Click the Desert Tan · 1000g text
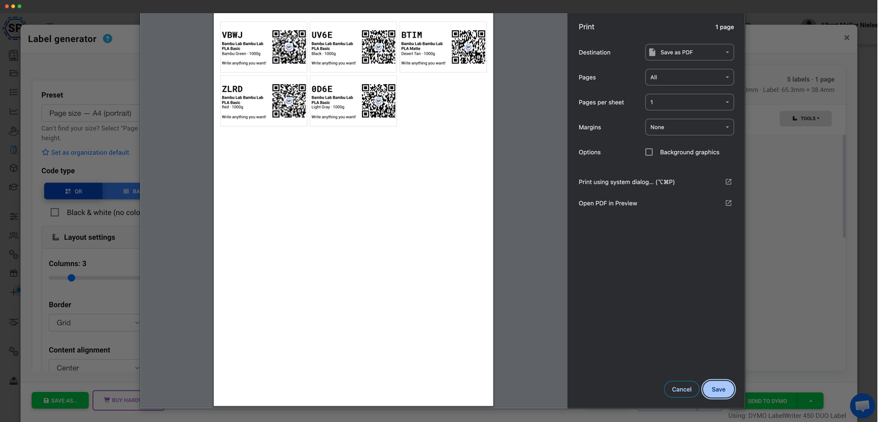The image size is (878, 422). coord(418,54)
